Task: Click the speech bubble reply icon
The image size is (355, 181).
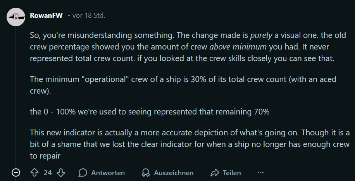Action: 83,172
